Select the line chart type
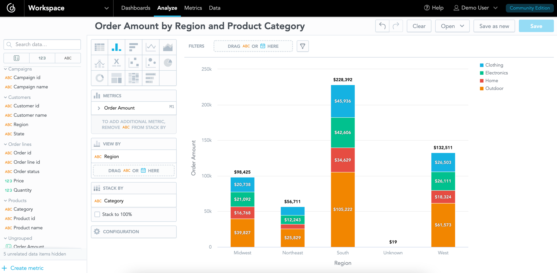 [151, 47]
